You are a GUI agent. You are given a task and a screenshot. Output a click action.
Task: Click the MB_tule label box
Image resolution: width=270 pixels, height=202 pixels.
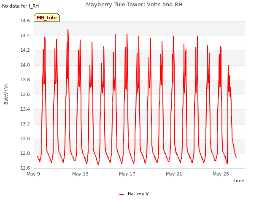tap(47, 17)
